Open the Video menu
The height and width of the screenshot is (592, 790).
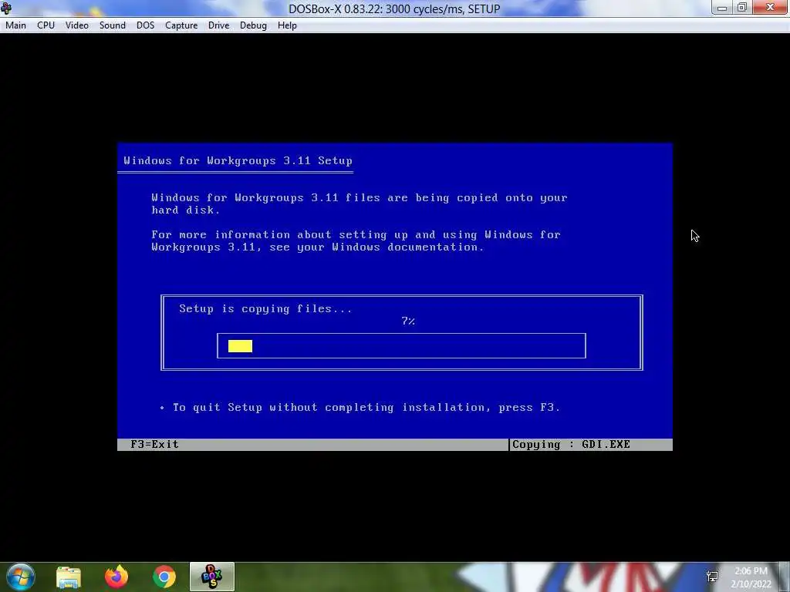click(77, 25)
